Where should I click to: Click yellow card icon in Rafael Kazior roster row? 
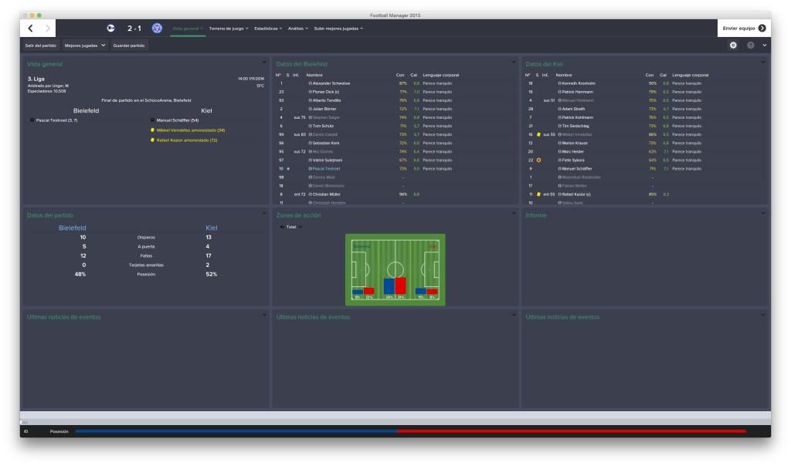(538, 194)
